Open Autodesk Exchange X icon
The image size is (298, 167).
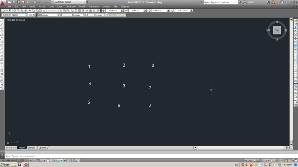tap(268, 2)
